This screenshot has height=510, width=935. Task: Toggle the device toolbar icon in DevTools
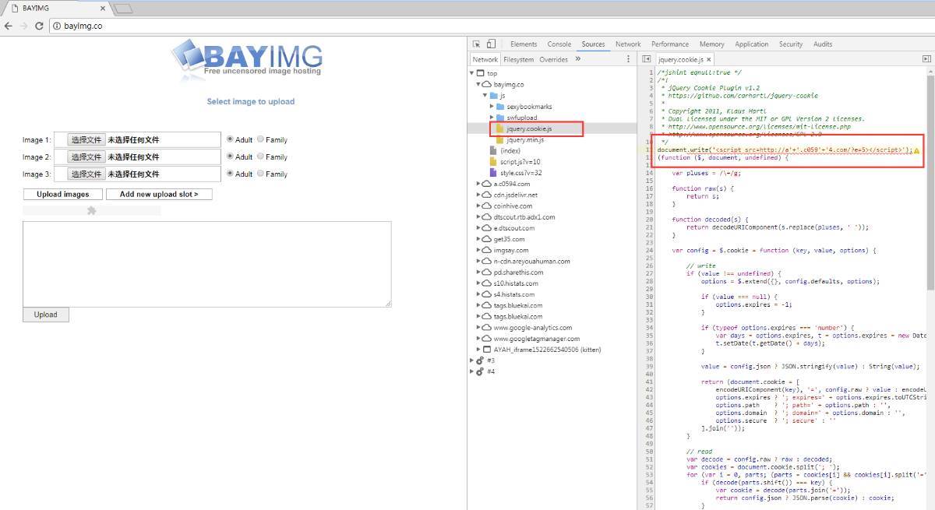(x=491, y=44)
